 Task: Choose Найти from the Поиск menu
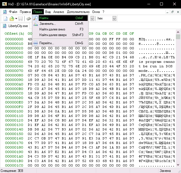pos(44,18)
